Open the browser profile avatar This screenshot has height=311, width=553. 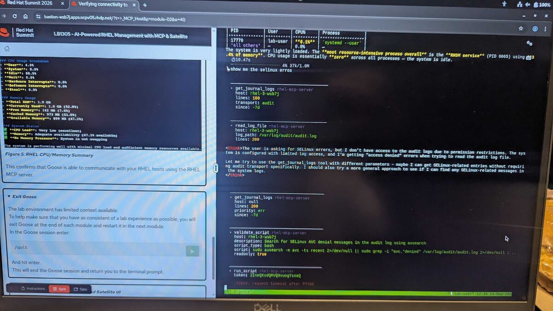click(535, 29)
